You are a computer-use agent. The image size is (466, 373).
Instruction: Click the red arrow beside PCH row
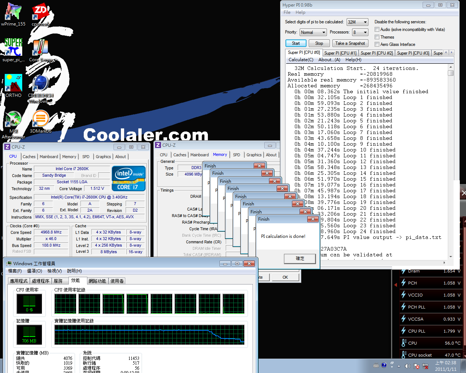point(396,285)
